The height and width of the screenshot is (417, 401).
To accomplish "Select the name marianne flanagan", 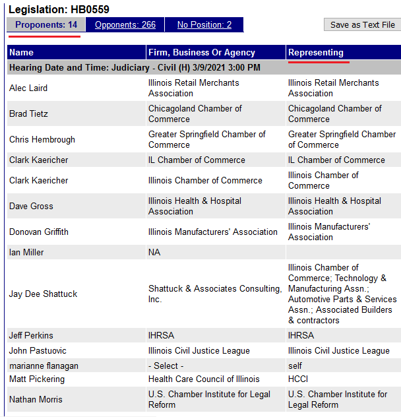I will (x=44, y=366).
